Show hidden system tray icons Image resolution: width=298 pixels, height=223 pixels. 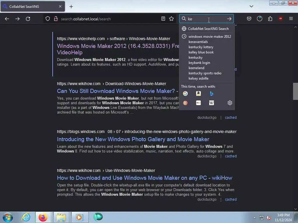click(x=254, y=217)
